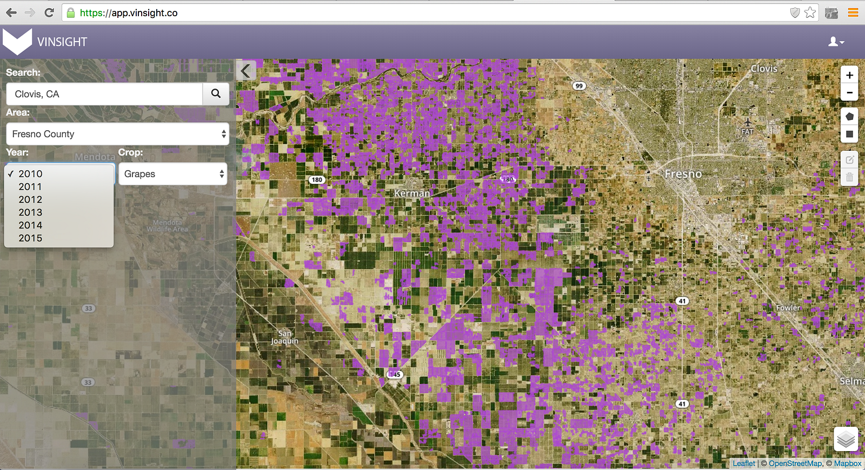Run search with magnifier button

coord(216,93)
